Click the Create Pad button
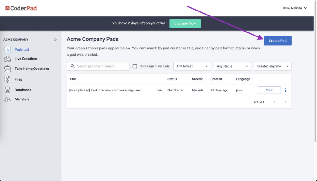The width and height of the screenshot is (317, 181). coord(278,41)
